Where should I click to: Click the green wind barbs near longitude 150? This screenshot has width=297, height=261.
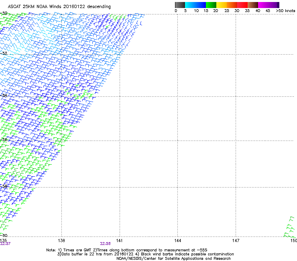290,227
